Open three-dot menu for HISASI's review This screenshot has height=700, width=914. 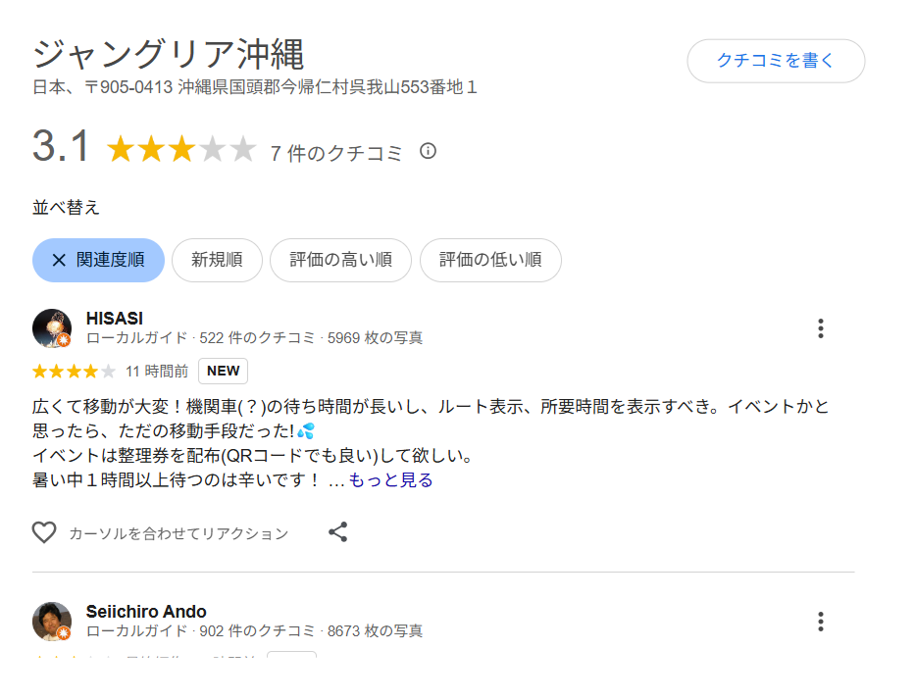pos(821,328)
